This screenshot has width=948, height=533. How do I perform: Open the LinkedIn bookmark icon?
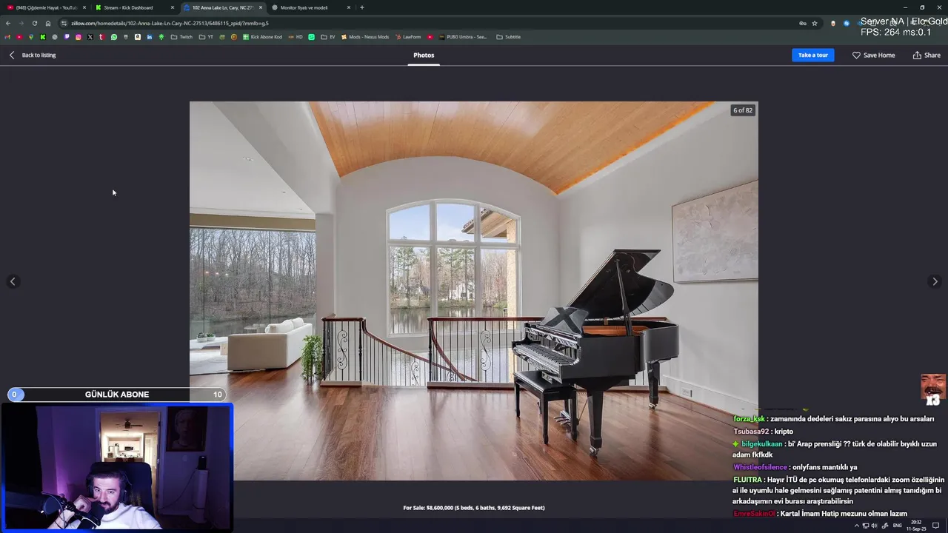point(150,37)
